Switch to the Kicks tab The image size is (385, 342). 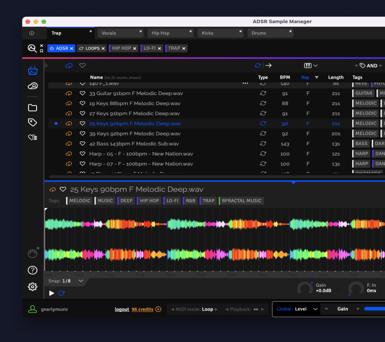(207, 33)
